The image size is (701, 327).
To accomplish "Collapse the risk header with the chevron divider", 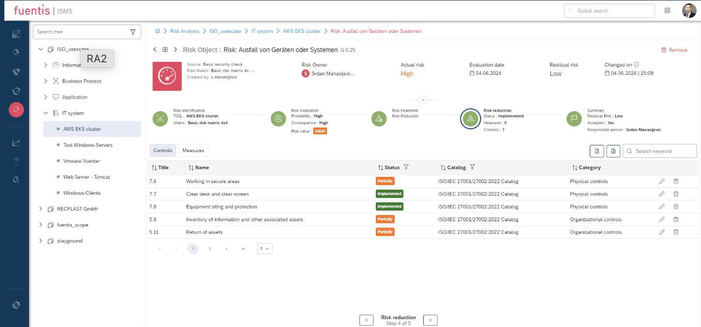I will [x=423, y=100].
